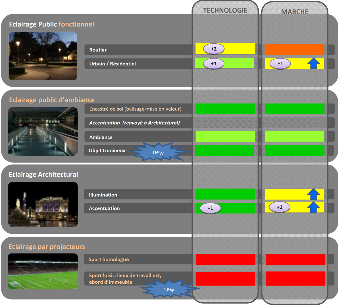
Task: Click the 'Routier' row label
Action: [x=98, y=50]
